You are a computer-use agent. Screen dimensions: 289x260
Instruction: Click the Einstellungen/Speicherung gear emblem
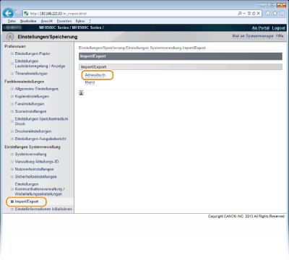click(9, 37)
